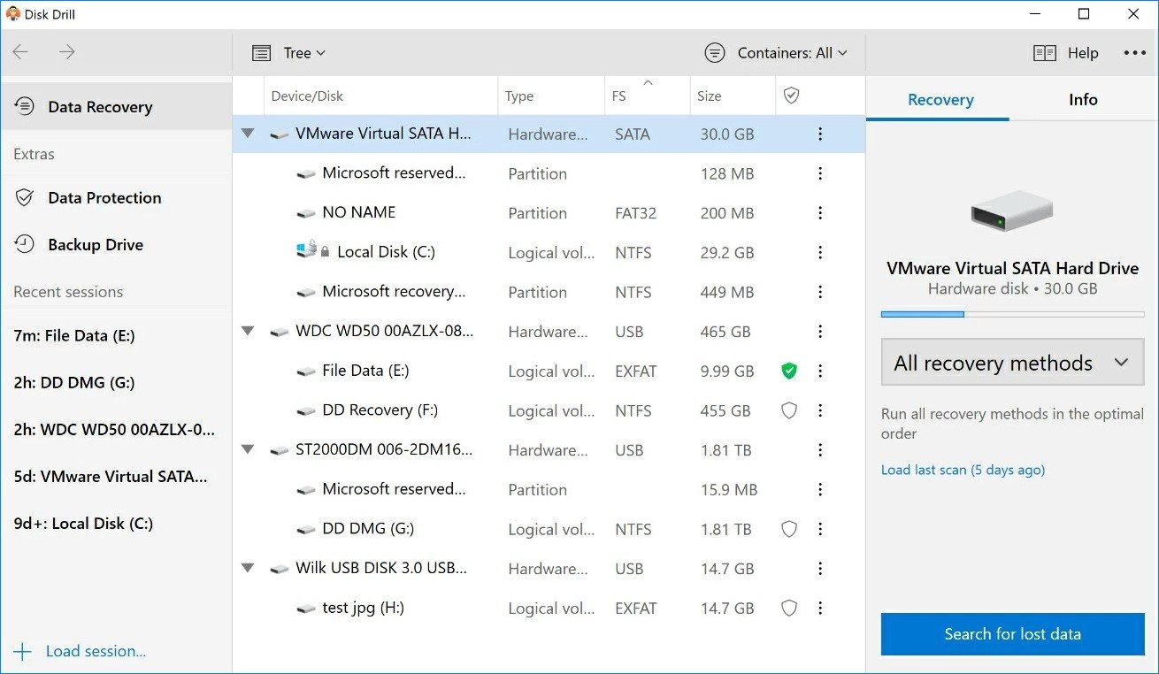Toggle the shield icon for DD Recovery (F:)

click(x=788, y=410)
